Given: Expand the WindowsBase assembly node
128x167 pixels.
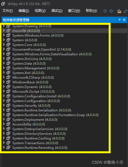Looking at the screenshot, I should [x=4, y=82].
